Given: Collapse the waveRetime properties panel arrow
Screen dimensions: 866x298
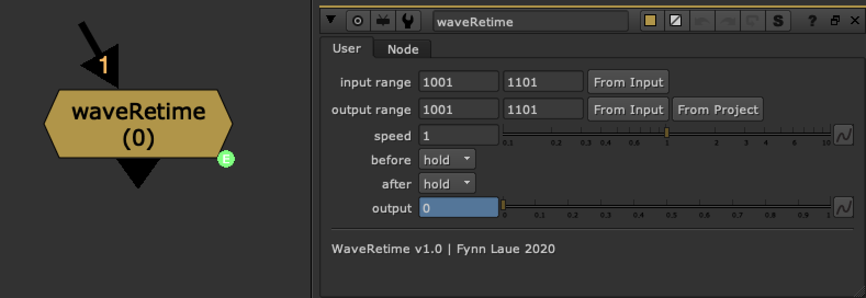Looking at the screenshot, I should [330, 20].
